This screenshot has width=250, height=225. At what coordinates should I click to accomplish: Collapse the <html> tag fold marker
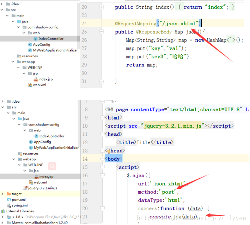click(103, 118)
